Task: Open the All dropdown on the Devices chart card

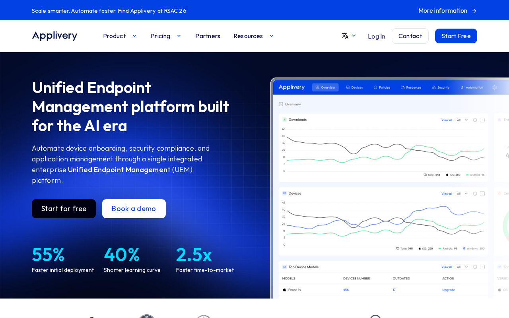Action: tap(463, 194)
